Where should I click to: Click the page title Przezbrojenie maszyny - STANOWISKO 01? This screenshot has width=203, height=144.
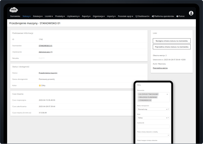(35, 23)
